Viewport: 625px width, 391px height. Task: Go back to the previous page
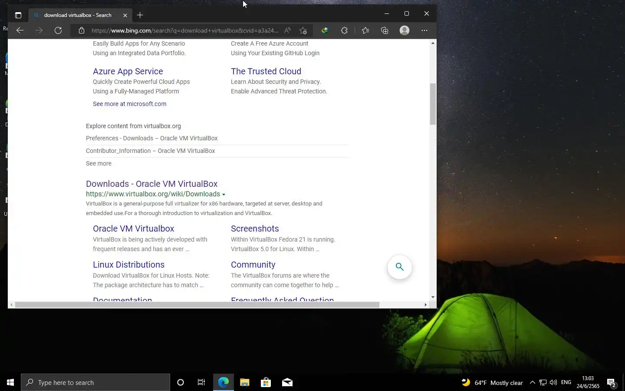20,30
